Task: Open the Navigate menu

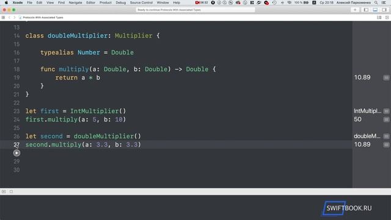Action: pos(75,2)
